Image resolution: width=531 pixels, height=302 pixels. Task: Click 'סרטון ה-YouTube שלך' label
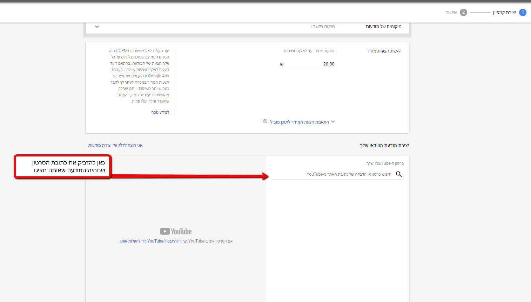click(x=385, y=163)
